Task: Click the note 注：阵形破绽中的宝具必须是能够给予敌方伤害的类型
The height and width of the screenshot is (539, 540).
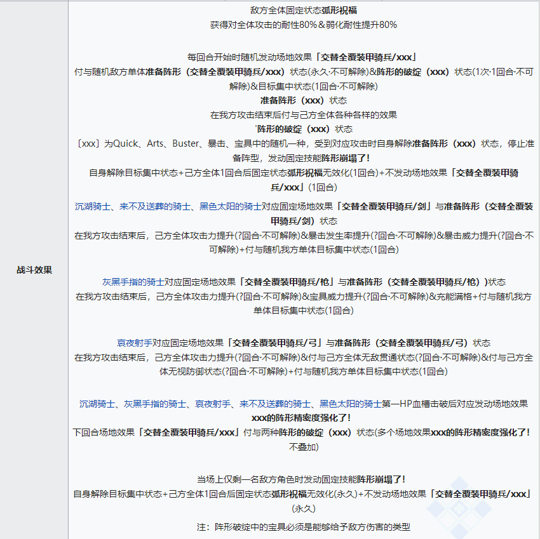Action: [304, 527]
